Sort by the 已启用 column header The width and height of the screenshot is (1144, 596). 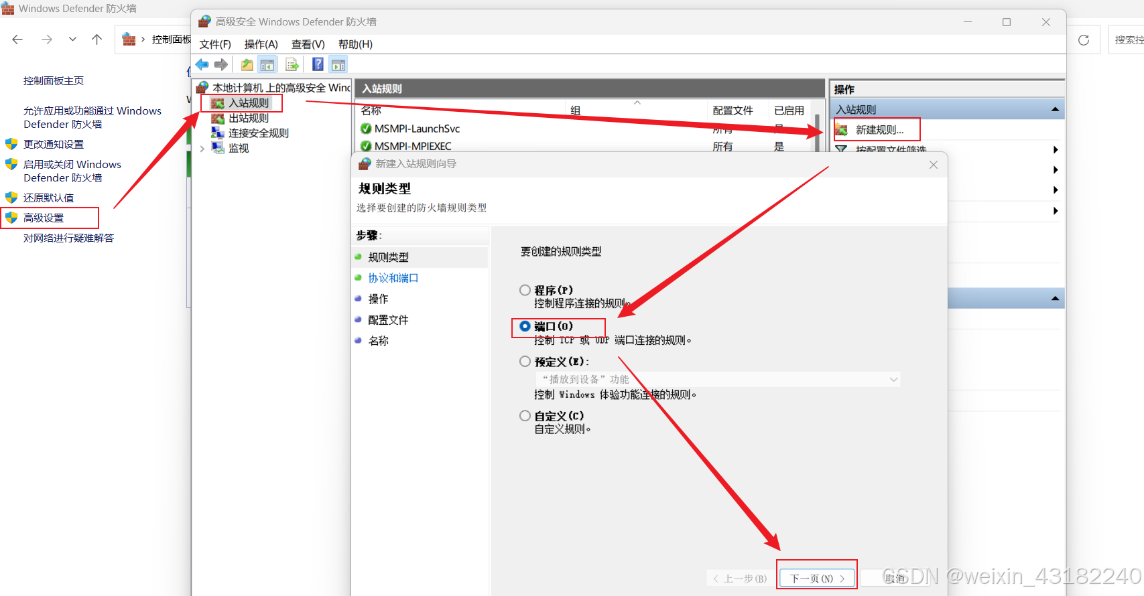pyautogui.click(x=789, y=110)
